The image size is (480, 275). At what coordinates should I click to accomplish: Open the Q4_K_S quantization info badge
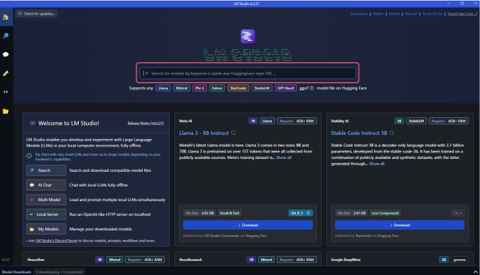pos(300,213)
